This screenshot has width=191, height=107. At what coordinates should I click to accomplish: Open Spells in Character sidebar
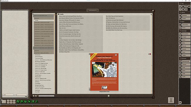185,77
